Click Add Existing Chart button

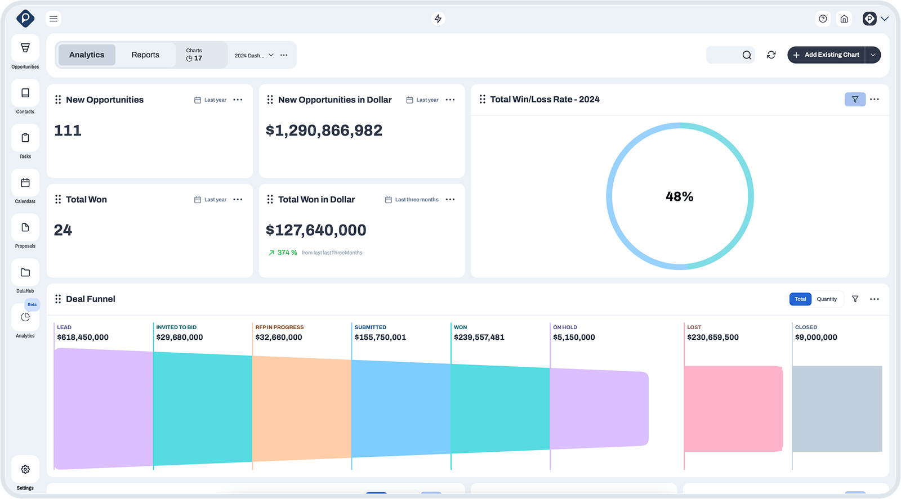826,55
